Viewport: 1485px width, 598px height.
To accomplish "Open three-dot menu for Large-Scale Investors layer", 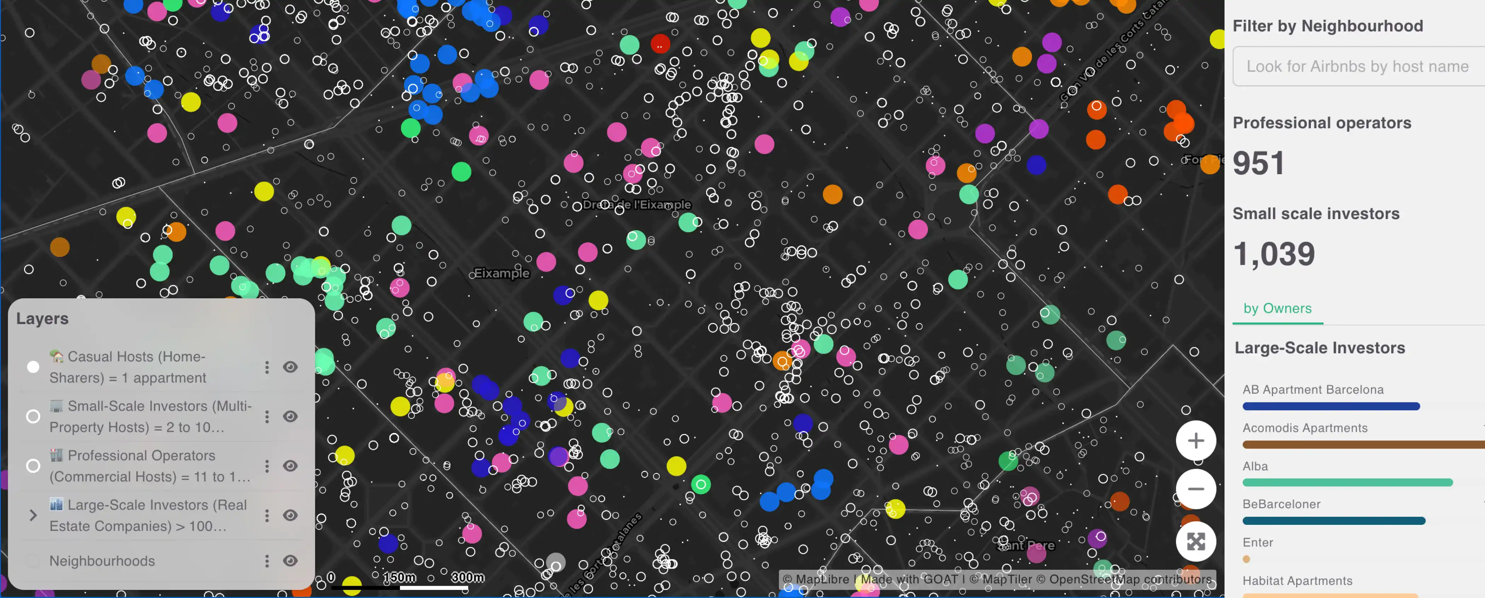I will (266, 516).
